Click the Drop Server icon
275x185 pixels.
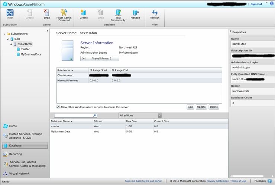(47, 13)
